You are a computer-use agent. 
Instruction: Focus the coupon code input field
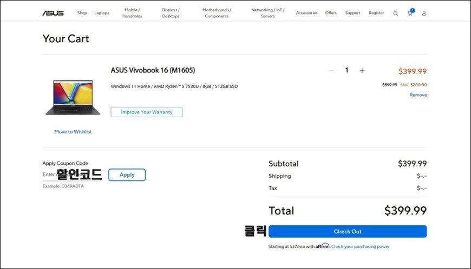point(72,174)
